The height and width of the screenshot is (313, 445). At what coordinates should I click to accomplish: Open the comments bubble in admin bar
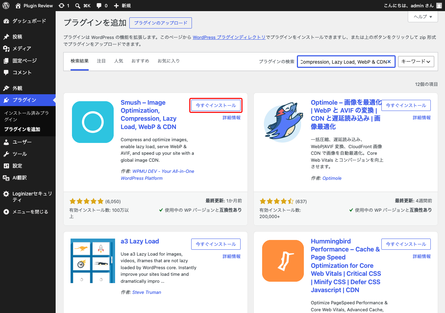click(x=99, y=6)
